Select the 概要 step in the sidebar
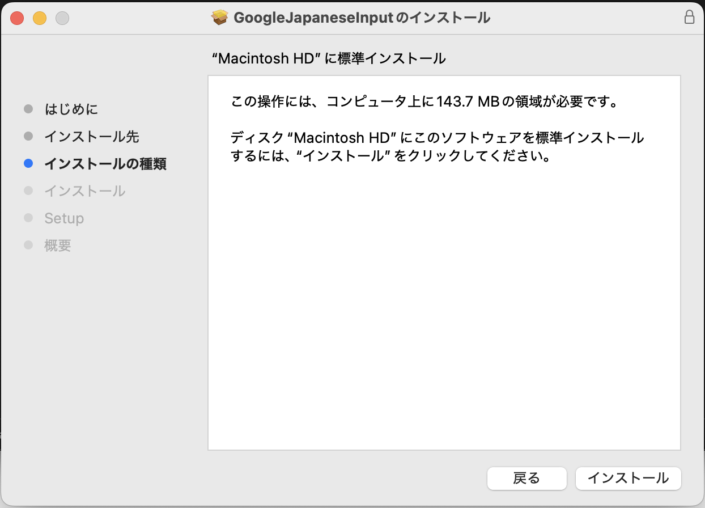 (58, 245)
